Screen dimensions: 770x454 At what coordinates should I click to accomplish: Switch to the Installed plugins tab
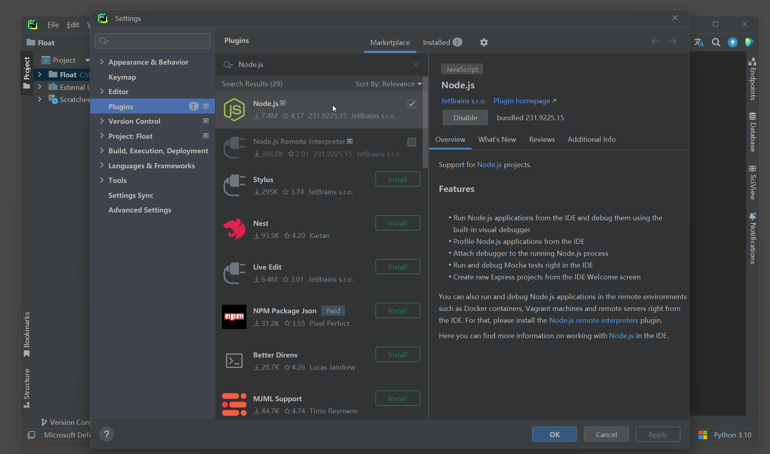(x=436, y=43)
